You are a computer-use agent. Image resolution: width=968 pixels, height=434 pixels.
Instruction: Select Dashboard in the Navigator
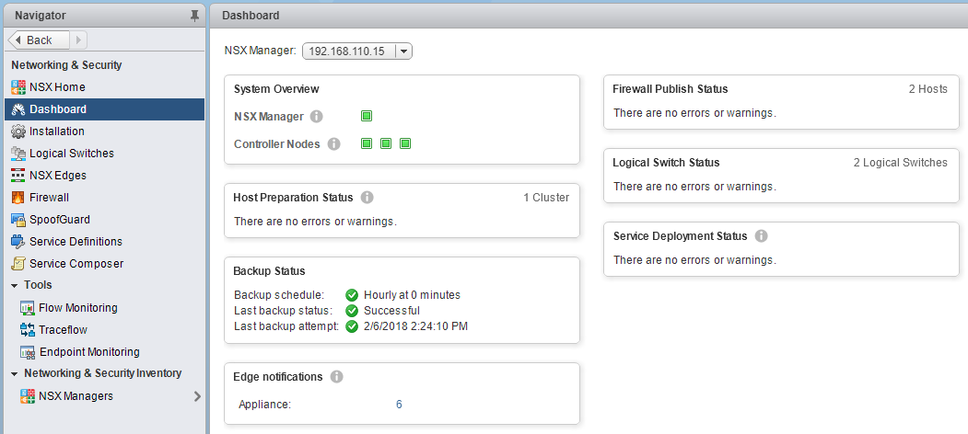[x=104, y=109]
